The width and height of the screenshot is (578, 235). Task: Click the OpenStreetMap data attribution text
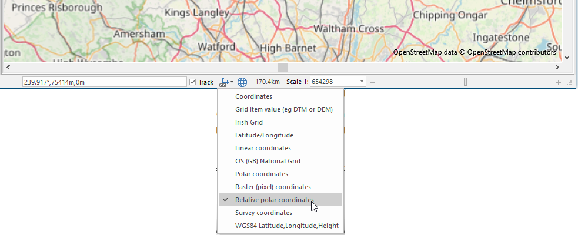474,52
